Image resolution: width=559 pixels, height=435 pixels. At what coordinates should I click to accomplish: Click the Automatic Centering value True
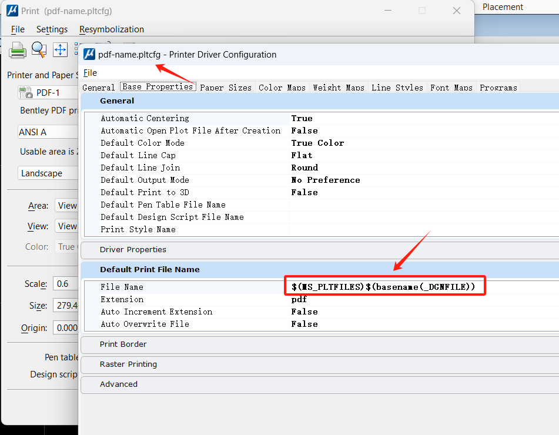pos(302,118)
